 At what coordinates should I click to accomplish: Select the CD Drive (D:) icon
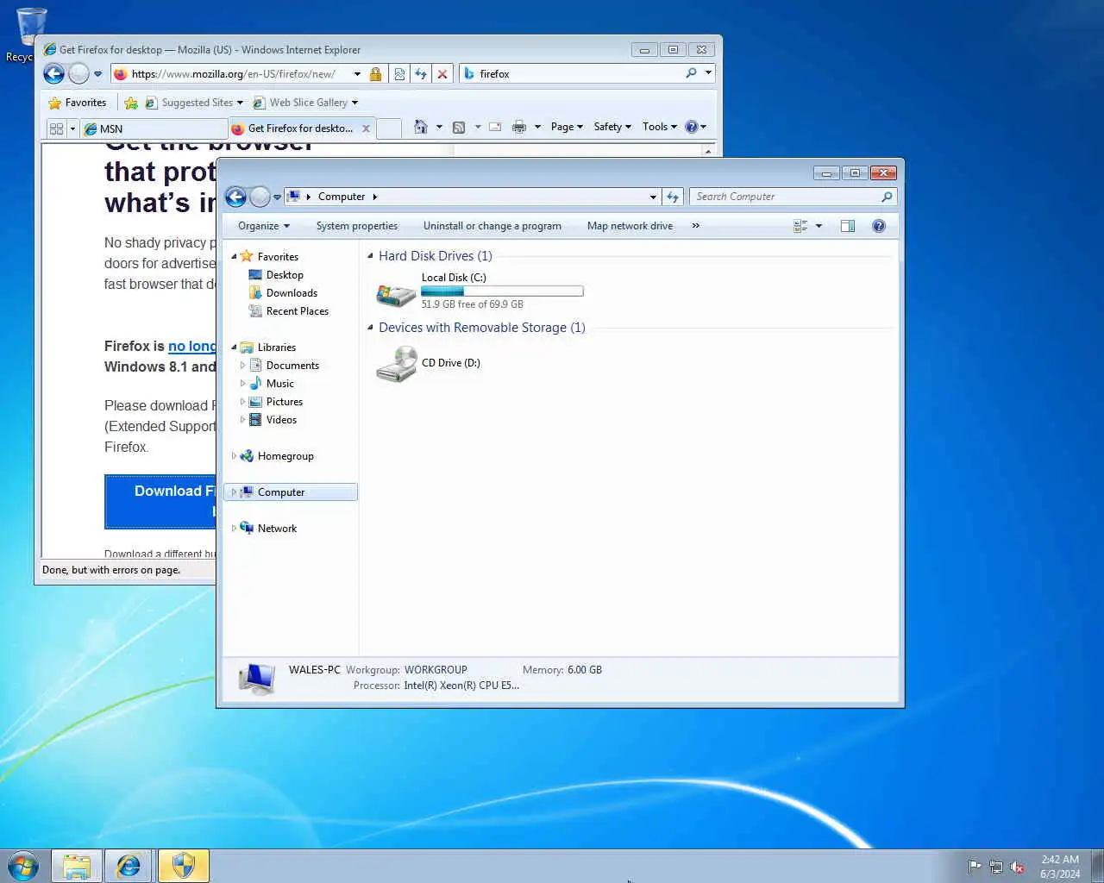[397, 363]
